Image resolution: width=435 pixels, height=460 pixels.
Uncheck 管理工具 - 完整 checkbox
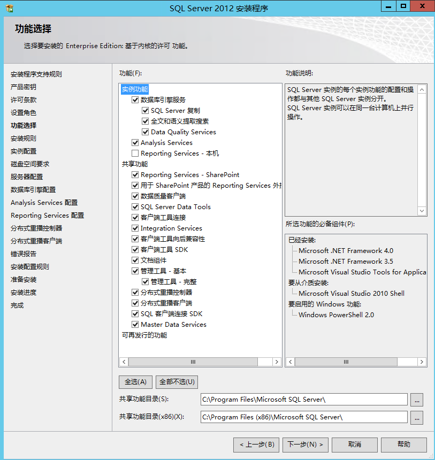[x=145, y=282]
